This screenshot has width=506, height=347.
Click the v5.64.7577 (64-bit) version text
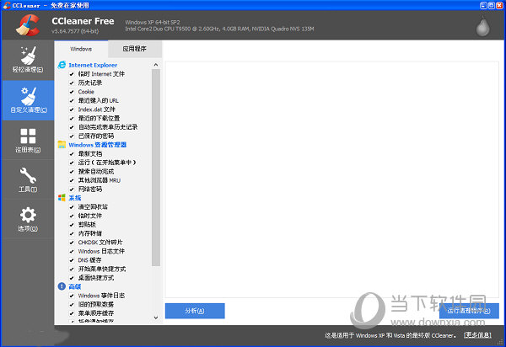75,31
